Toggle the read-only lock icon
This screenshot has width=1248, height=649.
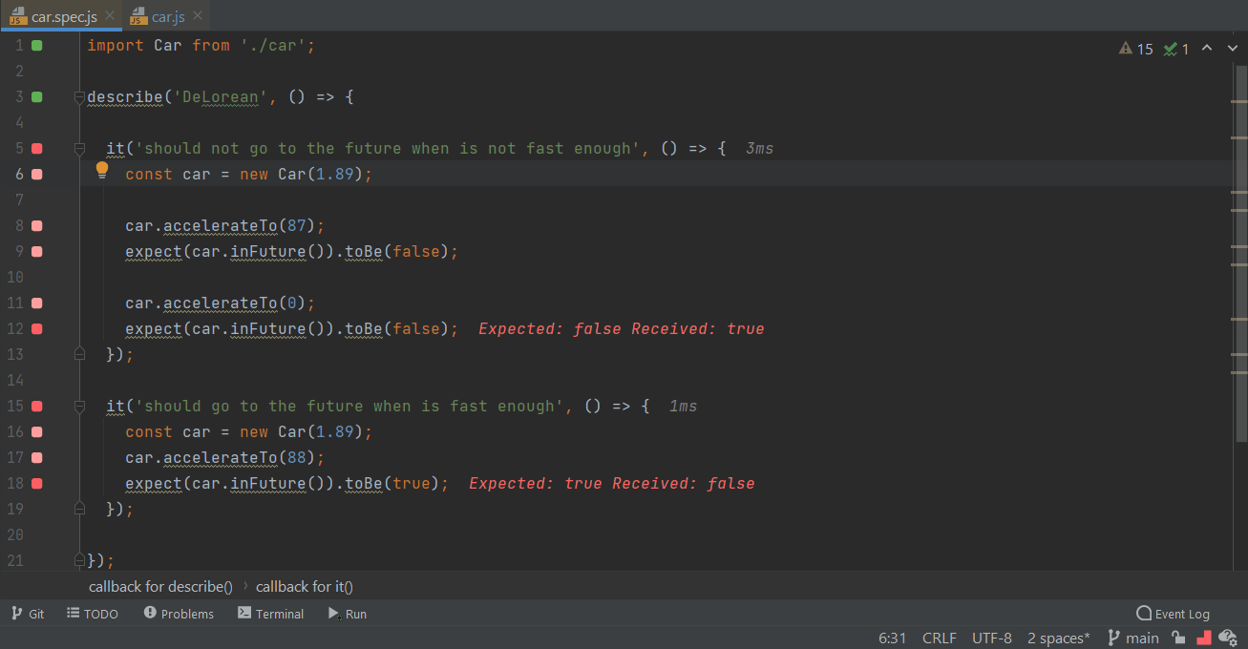[x=1179, y=638]
